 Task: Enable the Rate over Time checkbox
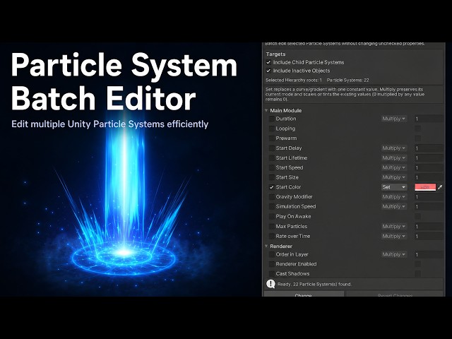271,237
